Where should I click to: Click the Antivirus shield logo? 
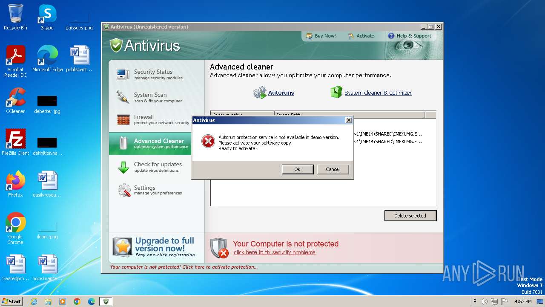tap(116, 45)
